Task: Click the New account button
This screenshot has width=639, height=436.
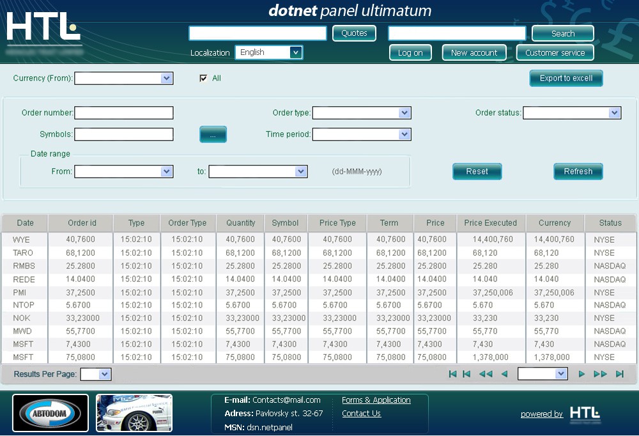Action: click(474, 52)
